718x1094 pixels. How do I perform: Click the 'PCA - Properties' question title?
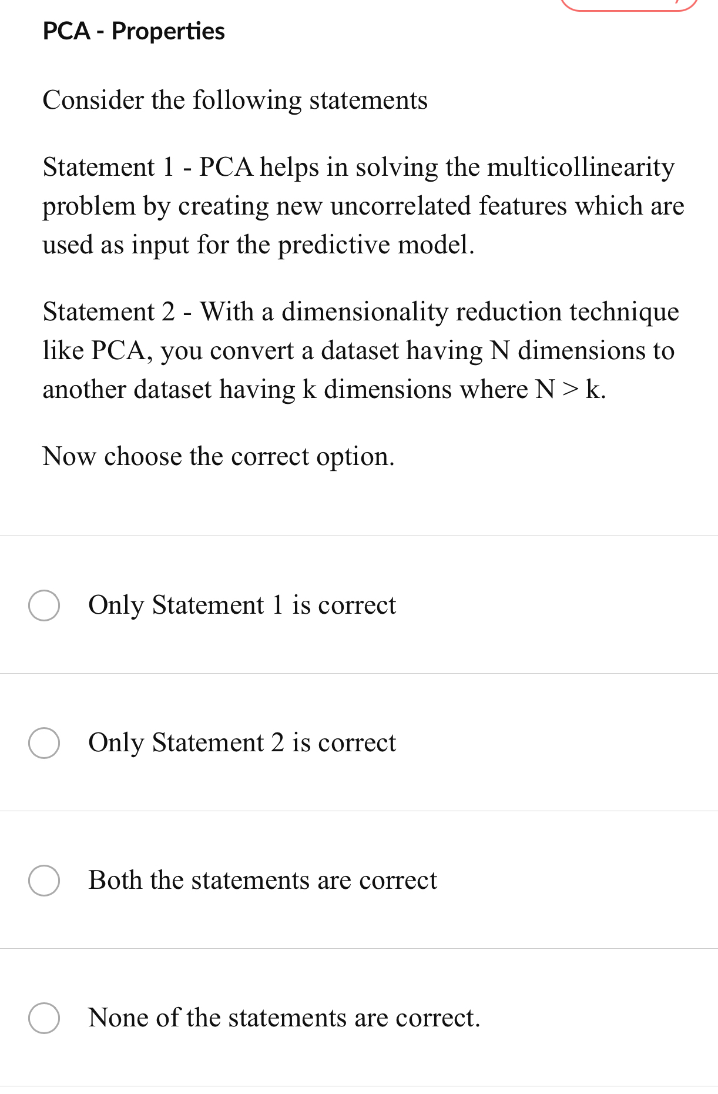pyautogui.click(x=133, y=32)
